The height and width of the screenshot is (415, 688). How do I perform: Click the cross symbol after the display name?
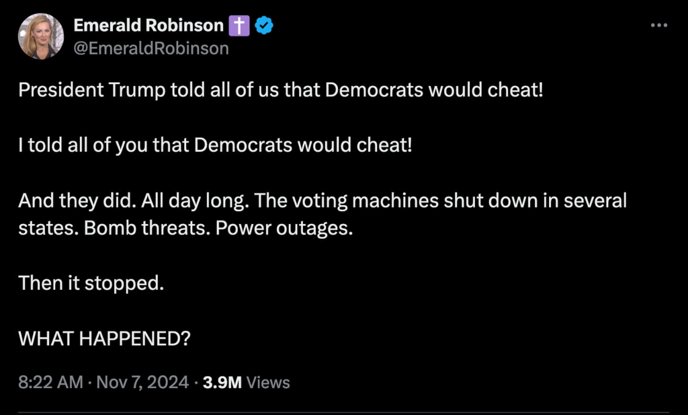[239, 24]
